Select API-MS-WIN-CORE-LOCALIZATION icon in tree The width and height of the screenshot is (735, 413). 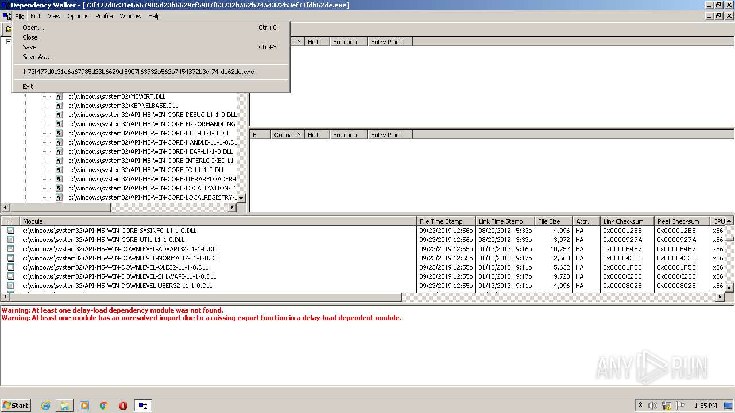click(59, 188)
